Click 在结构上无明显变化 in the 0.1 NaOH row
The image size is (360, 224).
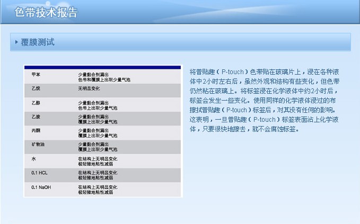(98, 187)
